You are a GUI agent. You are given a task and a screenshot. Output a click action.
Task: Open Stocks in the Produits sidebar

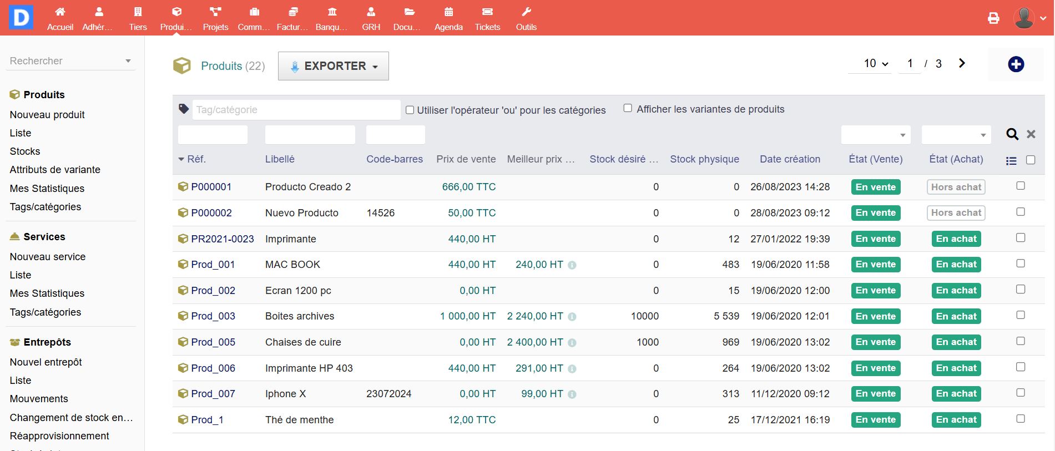click(25, 151)
